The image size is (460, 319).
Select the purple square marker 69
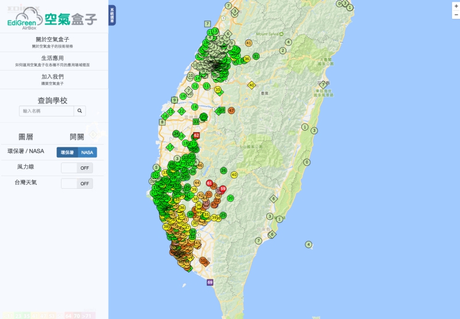click(210, 282)
